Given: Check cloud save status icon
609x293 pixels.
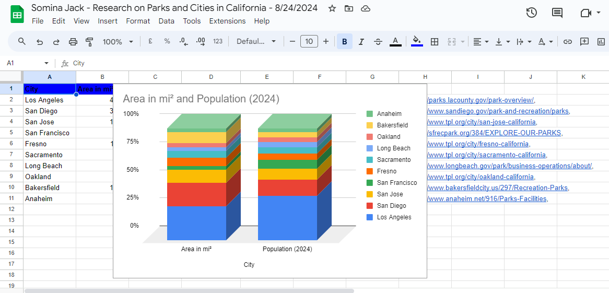Looking at the screenshot, I should point(366,8).
